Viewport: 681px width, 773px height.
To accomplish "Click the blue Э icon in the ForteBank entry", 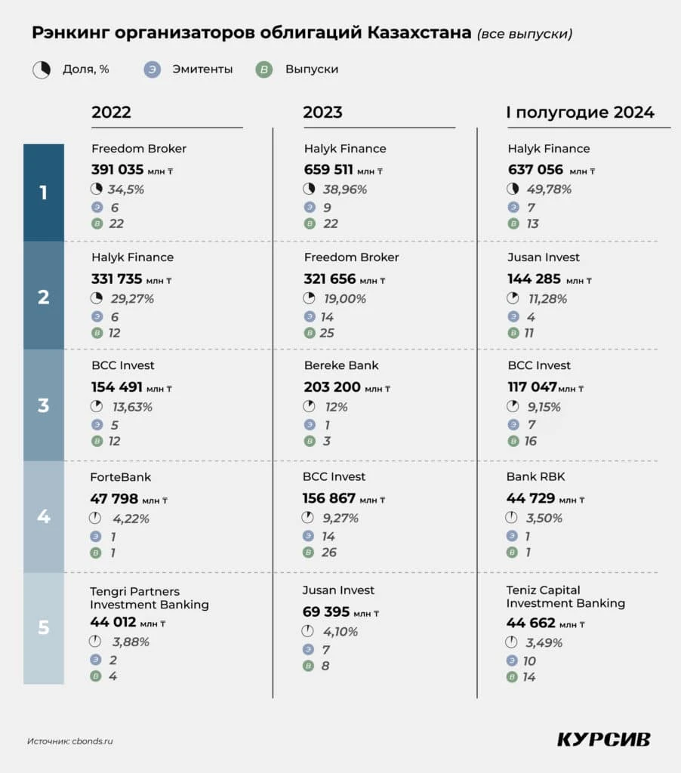I will 96,536.
